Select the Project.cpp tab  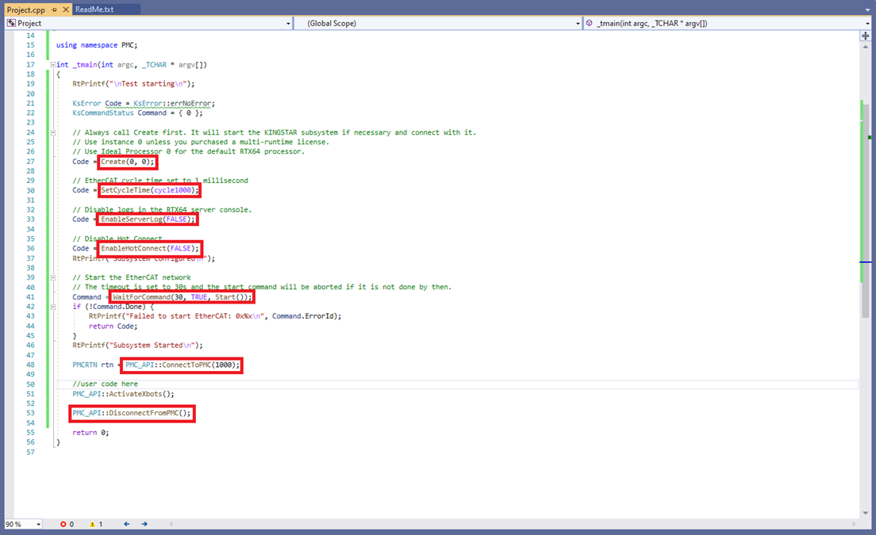pos(26,10)
